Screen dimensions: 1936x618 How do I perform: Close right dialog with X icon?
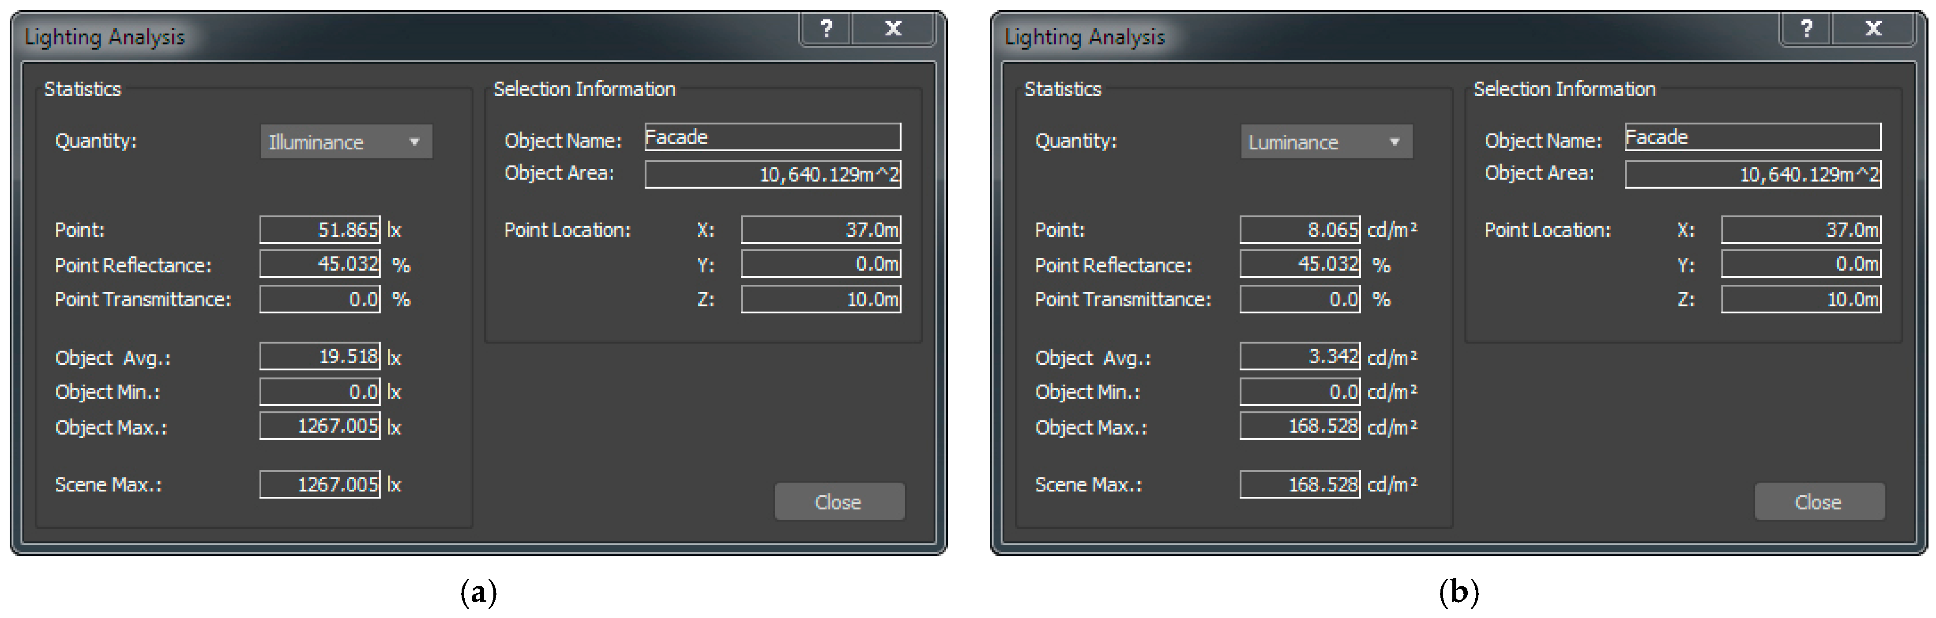pos(1873,29)
